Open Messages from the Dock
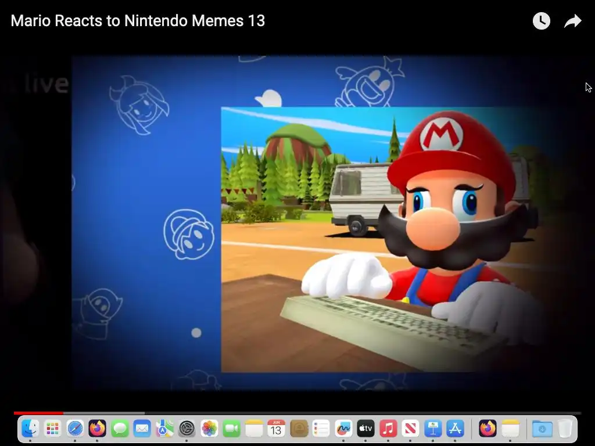The width and height of the screenshot is (595, 446). pyautogui.click(x=120, y=429)
